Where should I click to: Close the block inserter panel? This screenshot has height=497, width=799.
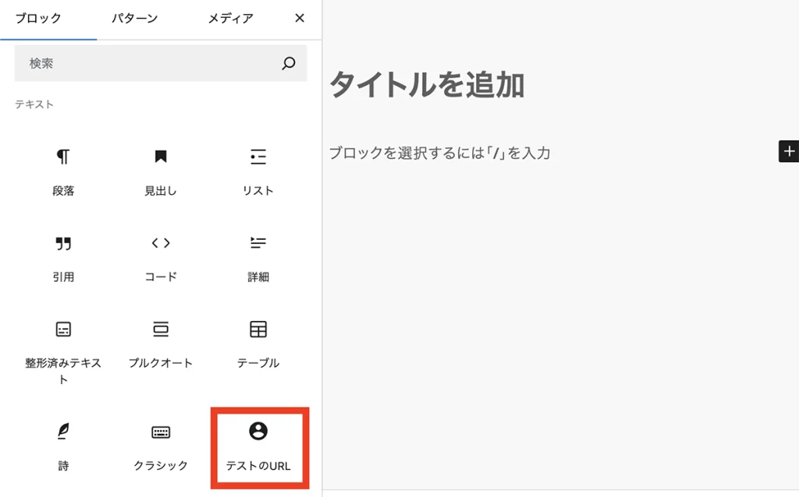(299, 17)
